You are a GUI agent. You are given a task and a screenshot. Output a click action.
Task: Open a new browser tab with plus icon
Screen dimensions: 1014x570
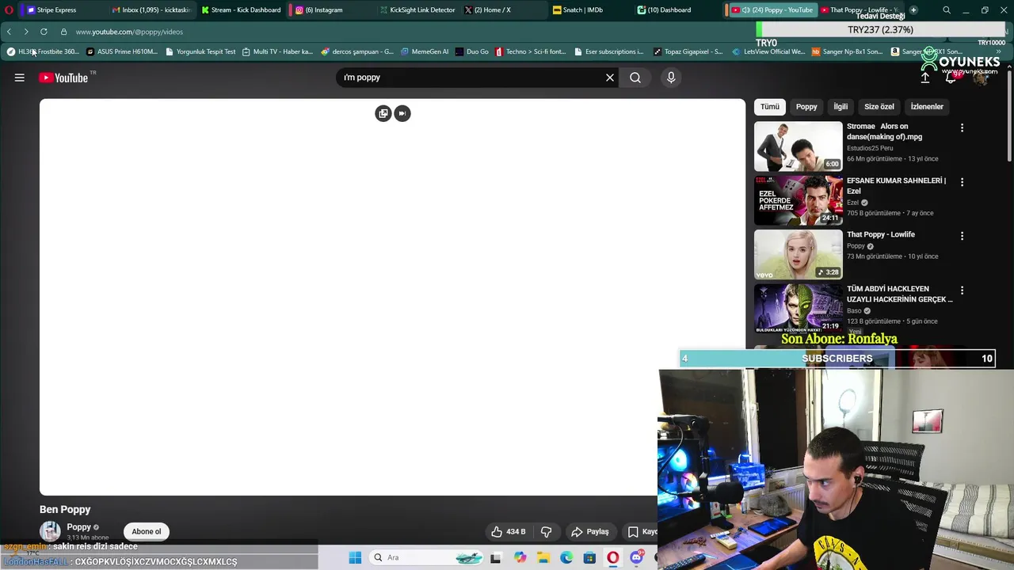[913, 10]
